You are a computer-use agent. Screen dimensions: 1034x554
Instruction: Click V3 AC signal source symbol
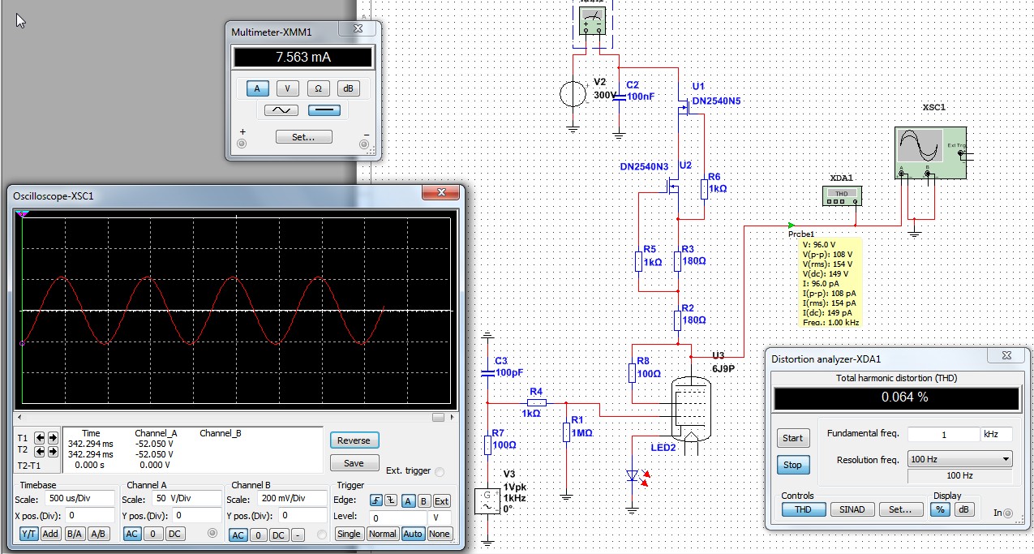(487, 502)
